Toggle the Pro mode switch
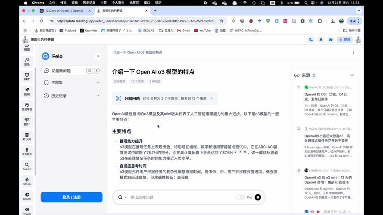 click(x=240, y=197)
